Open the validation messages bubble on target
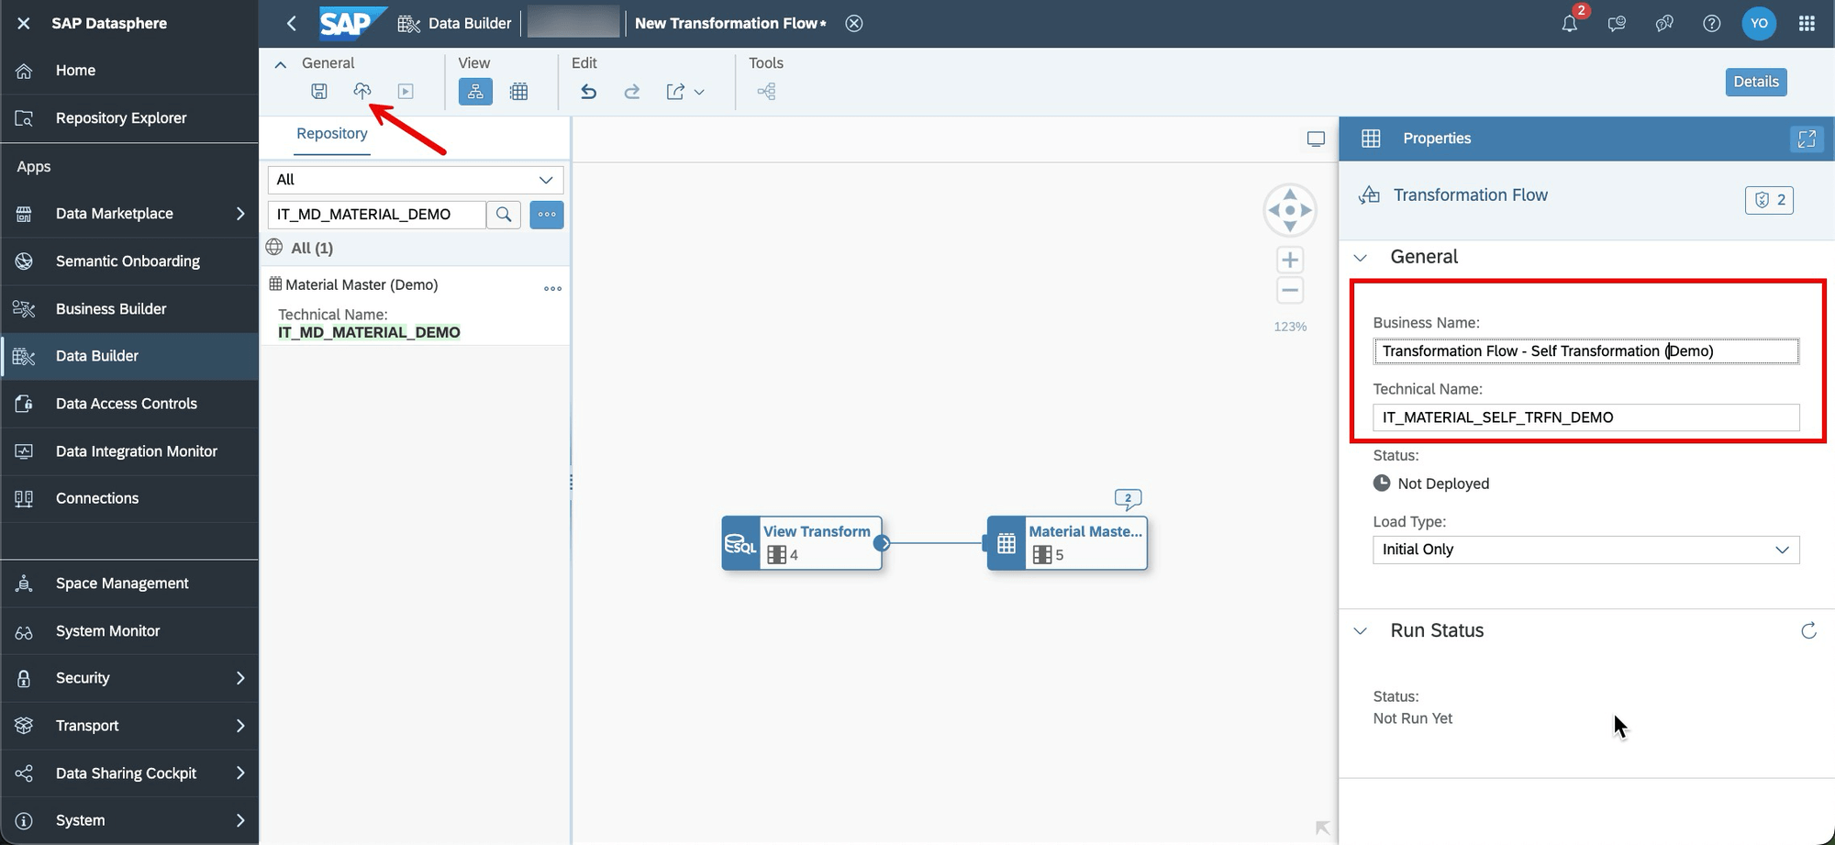Image resolution: width=1835 pixels, height=845 pixels. tap(1128, 499)
